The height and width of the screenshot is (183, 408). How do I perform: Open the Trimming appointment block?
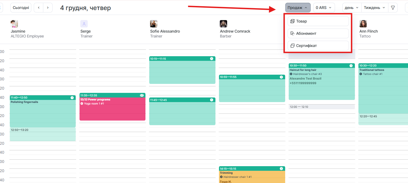coord(252,175)
